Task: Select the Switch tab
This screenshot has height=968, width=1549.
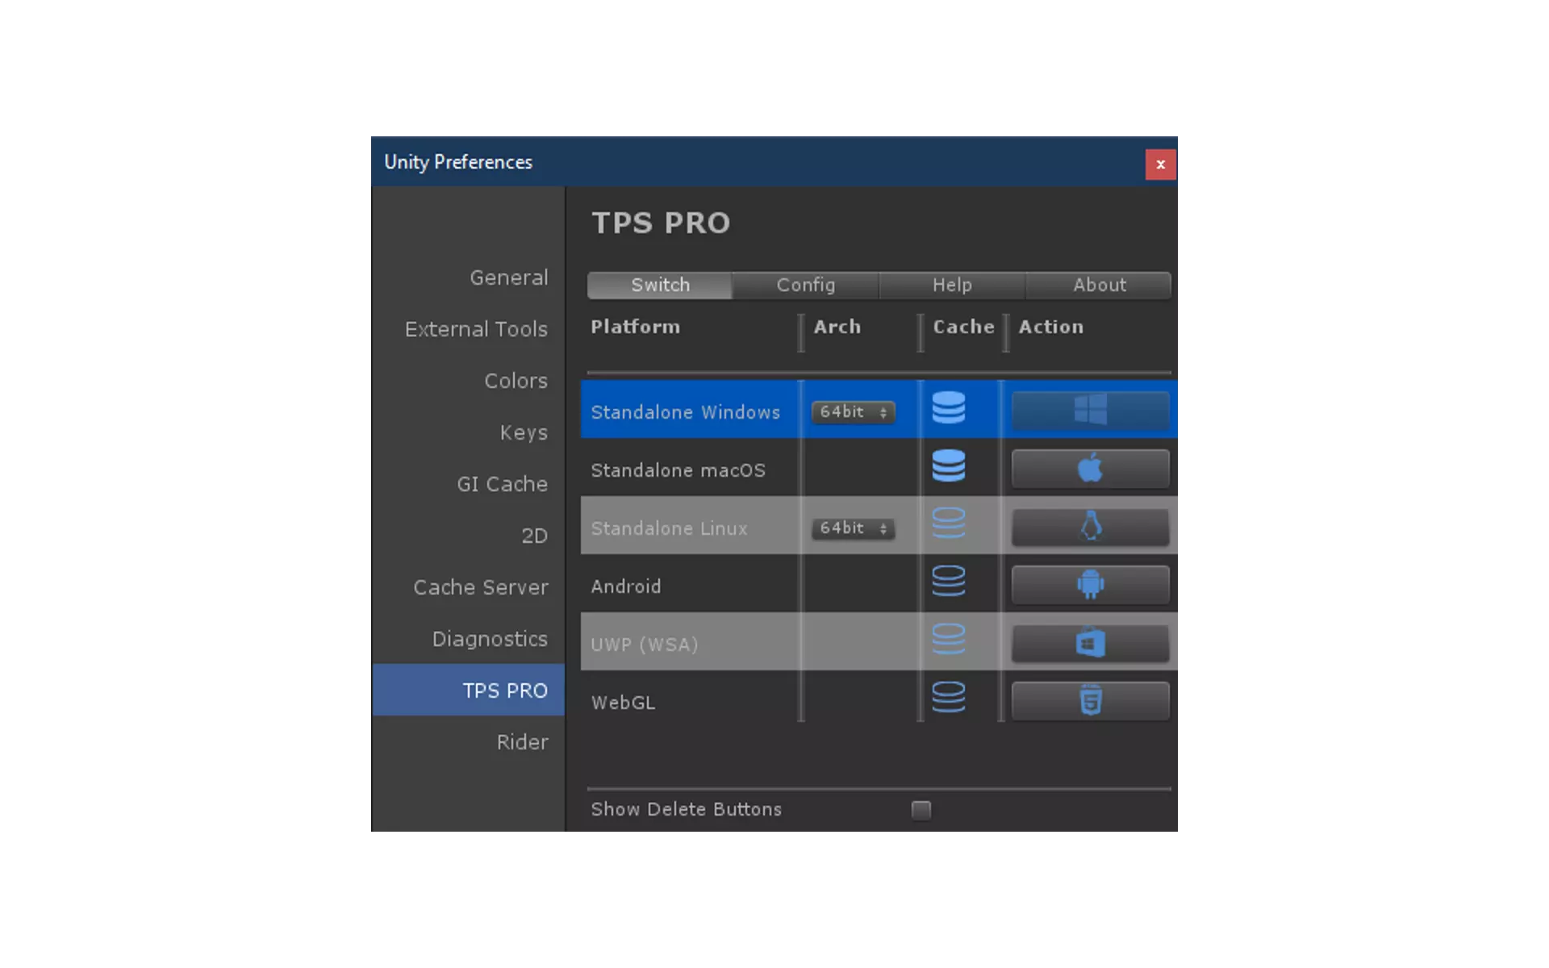Action: [x=660, y=285]
